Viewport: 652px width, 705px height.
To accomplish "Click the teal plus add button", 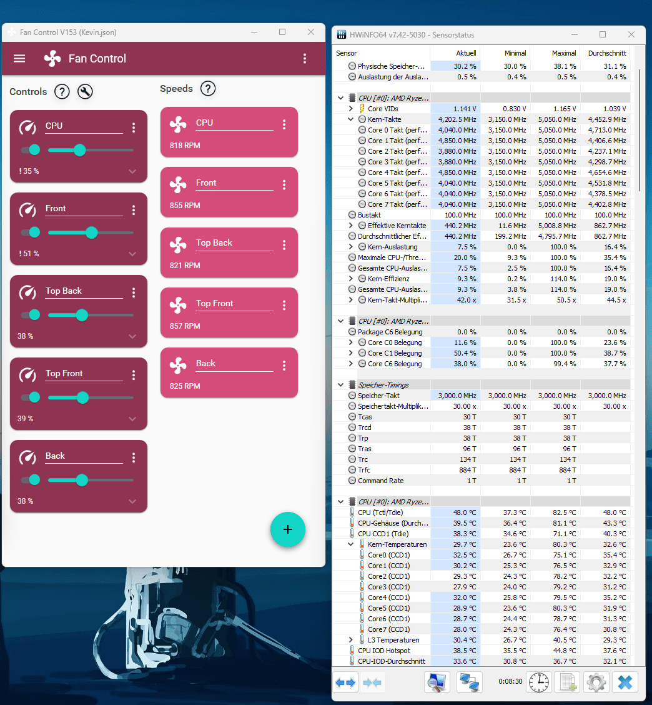I will [287, 529].
